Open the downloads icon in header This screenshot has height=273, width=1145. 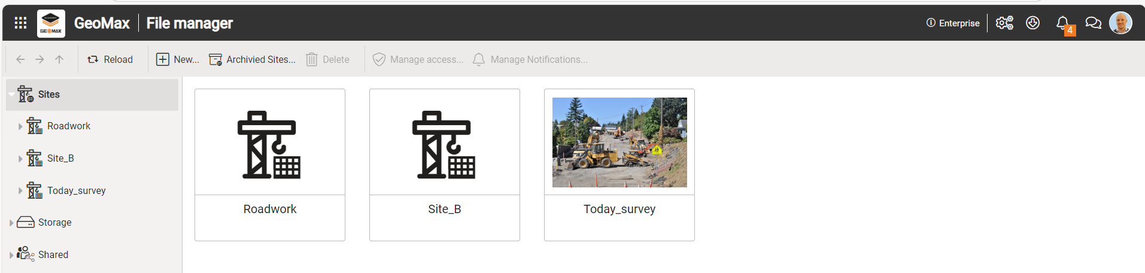1032,23
